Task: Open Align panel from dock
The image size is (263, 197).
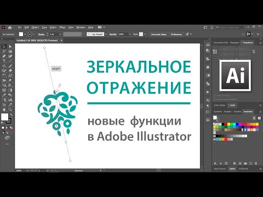Action: pos(208,59)
